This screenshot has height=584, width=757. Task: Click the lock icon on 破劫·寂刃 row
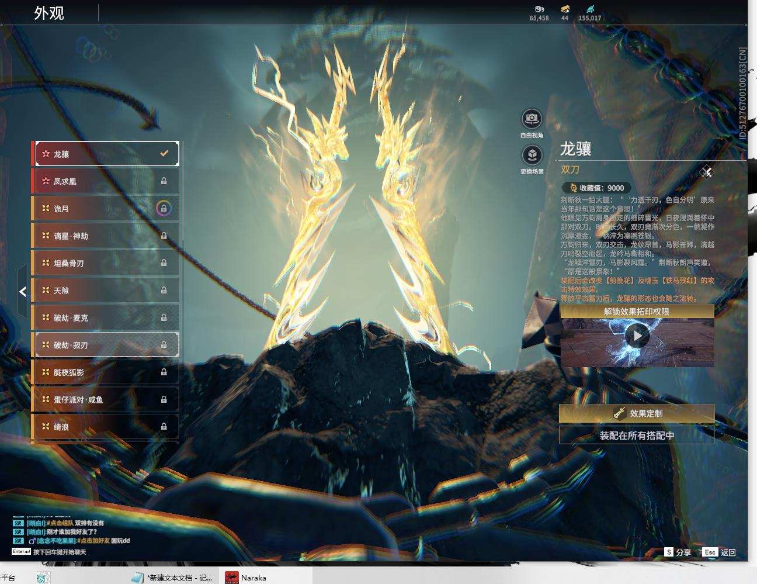click(x=164, y=345)
